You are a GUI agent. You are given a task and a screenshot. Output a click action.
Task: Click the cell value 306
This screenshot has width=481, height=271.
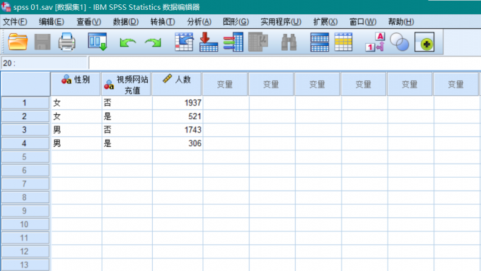click(178, 143)
